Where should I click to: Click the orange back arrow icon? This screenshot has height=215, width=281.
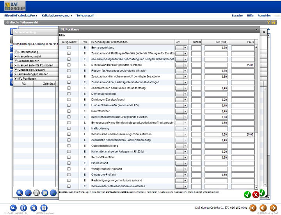(263, 208)
